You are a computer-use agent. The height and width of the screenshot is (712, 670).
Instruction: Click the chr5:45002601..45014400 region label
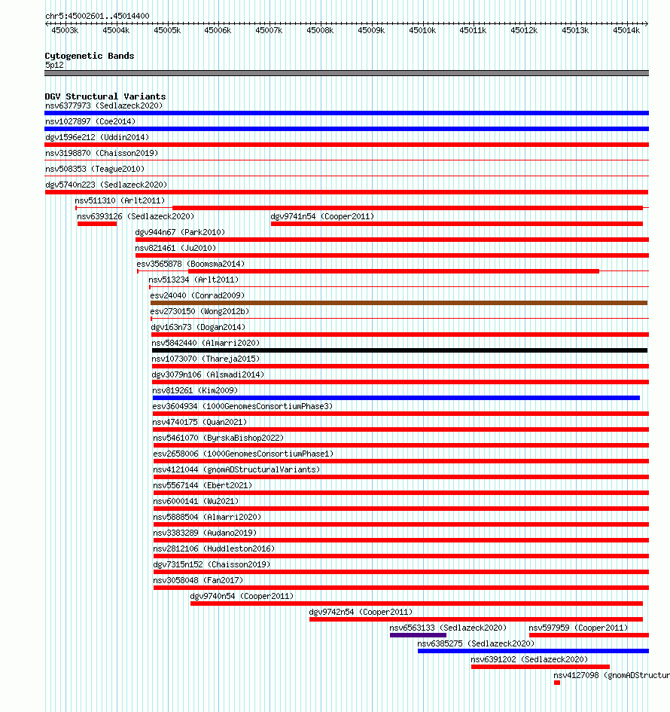(x=97, y=16)
